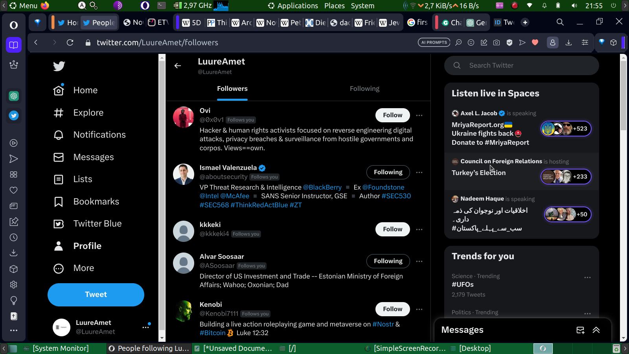Open the Twitter panel in Opera sidebar
629x354 pixels.
click(x=14, y=116)
